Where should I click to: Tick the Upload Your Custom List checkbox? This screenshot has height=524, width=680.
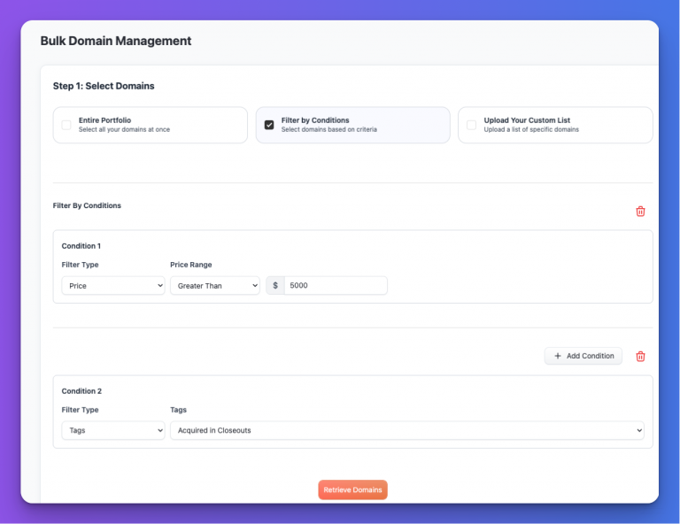tap(471, 125)
